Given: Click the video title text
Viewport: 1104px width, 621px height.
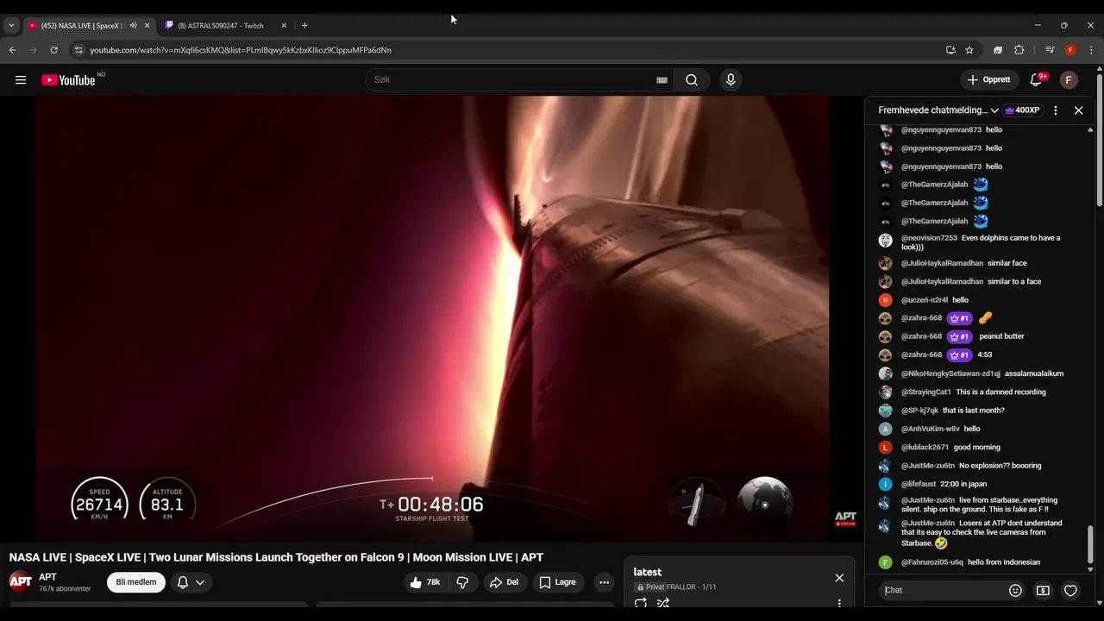Looking at the screenshot, I should point(276,557).
